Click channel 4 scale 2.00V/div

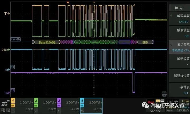(96, 102)
